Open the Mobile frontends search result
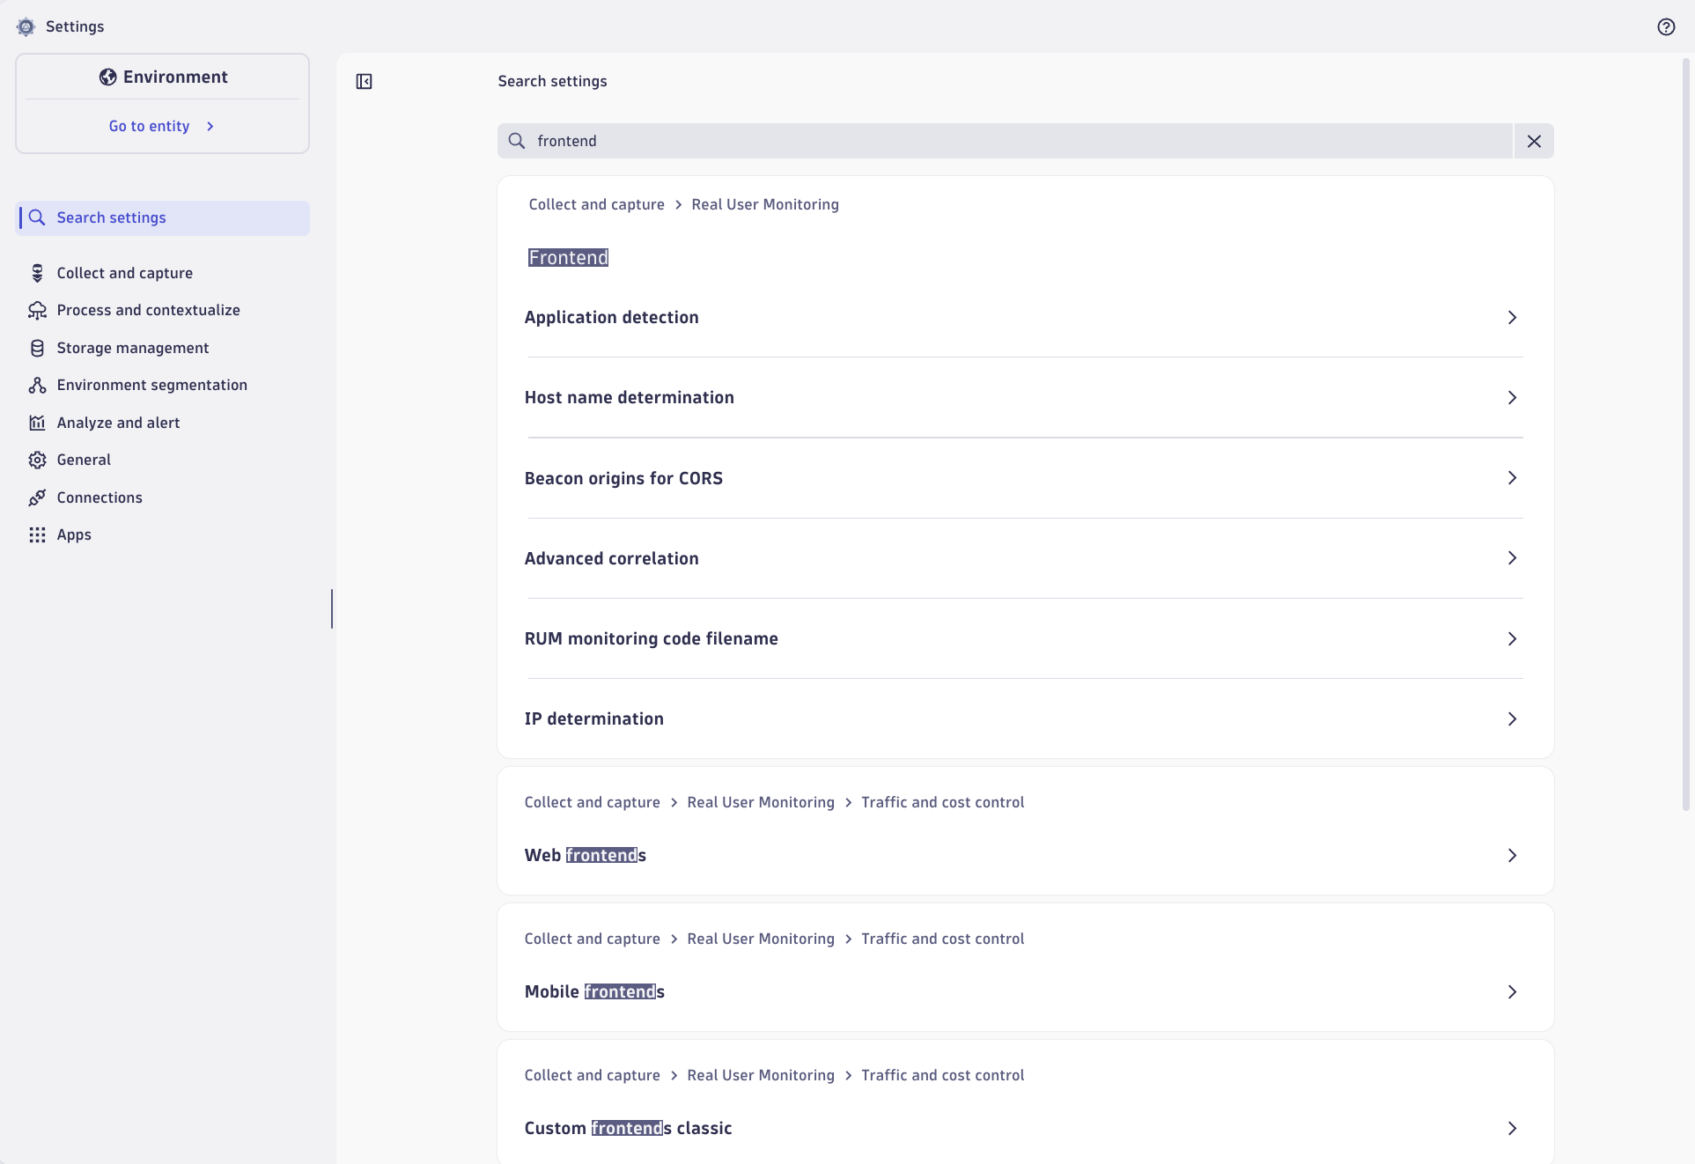The width and height of the screenshot is (1695, 1164). 594,991
